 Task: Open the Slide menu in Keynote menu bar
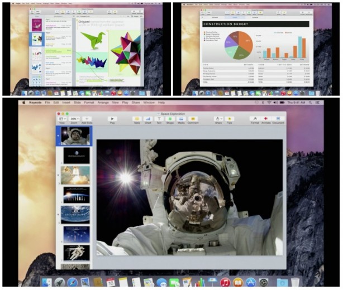(77, 103)
